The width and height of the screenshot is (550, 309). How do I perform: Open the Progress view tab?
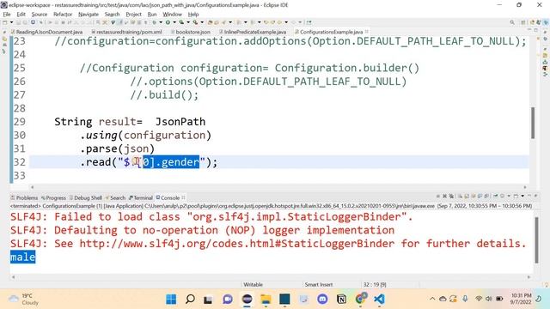[x=53, y=197]
